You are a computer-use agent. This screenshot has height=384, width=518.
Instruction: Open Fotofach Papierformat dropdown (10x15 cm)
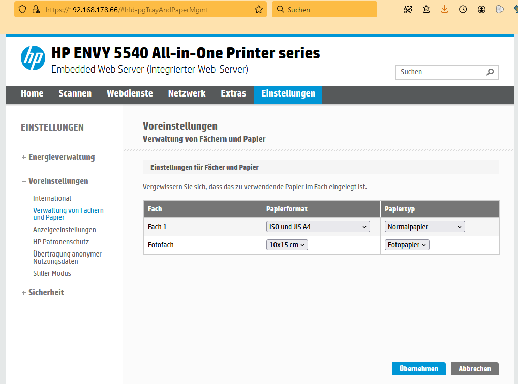[287, 245]
